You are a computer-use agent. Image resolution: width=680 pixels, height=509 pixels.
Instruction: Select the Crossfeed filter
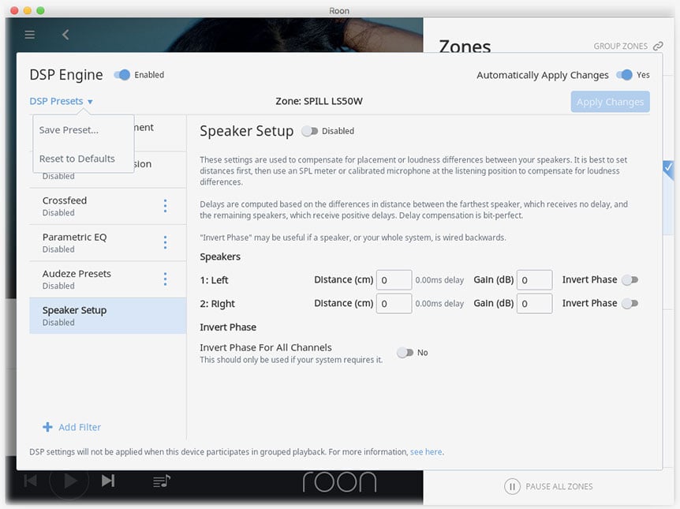tap(107, 206)
